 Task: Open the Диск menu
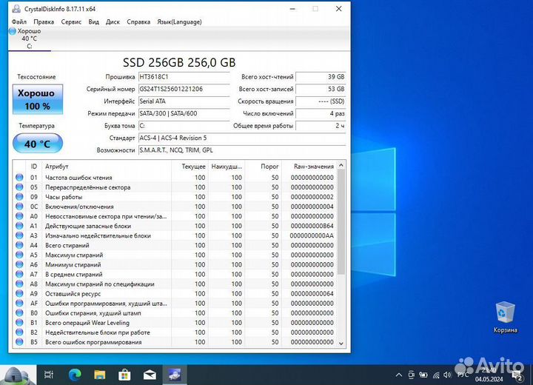(113, 21)
